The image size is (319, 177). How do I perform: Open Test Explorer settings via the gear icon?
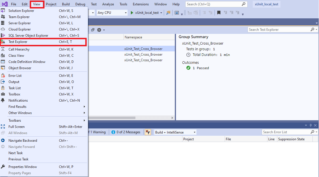tap(99, 29)
